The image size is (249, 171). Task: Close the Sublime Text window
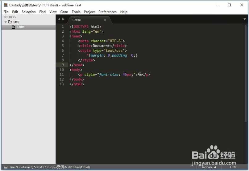[242, 5]
